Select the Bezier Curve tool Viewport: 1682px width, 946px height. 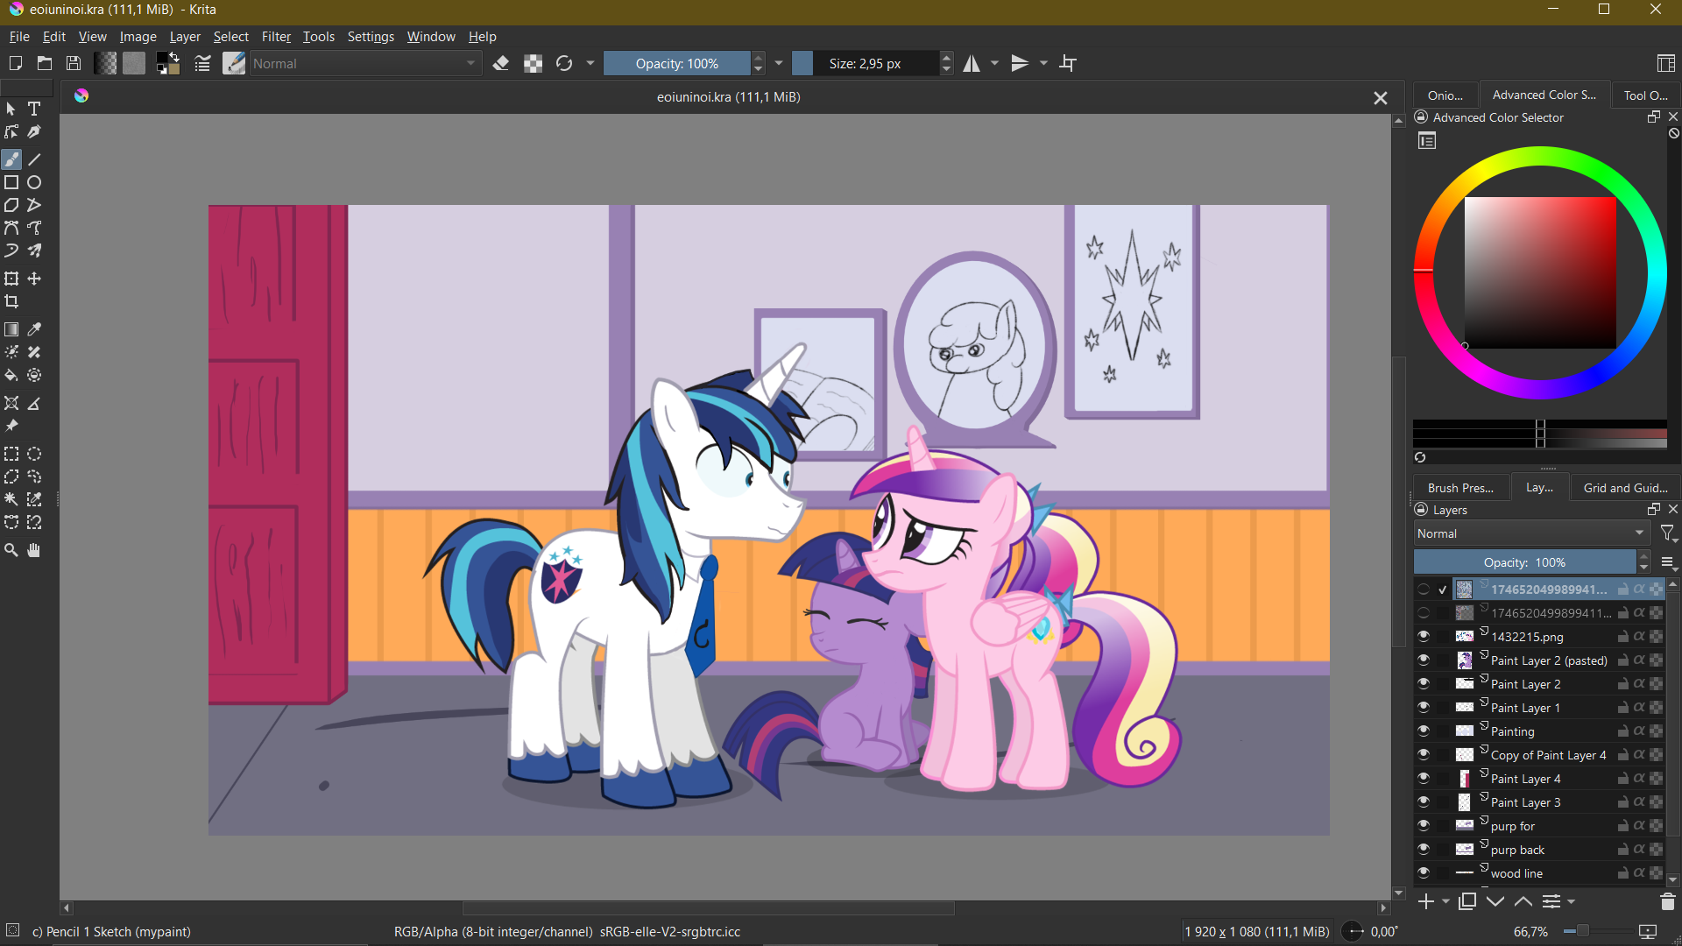pos(11,228)
